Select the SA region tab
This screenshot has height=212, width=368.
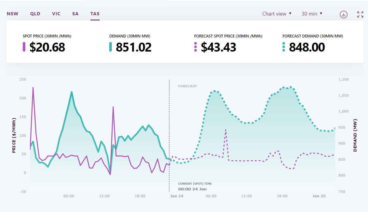[x=75, y=14]
